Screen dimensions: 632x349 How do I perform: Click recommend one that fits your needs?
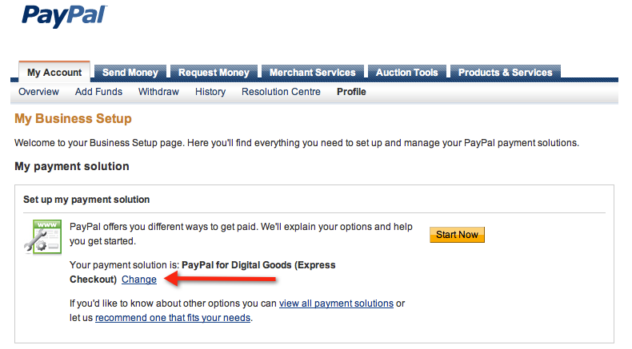(173, 318)
